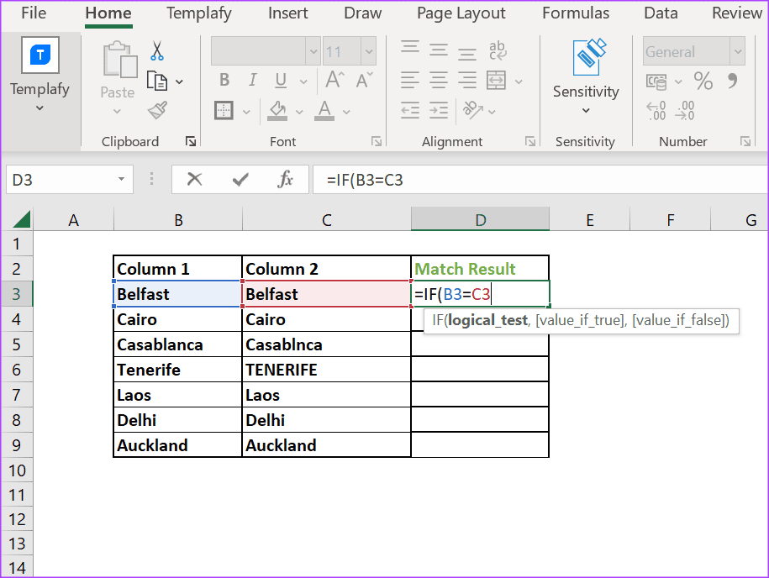Open text Orientation icon

click(473, 111)
